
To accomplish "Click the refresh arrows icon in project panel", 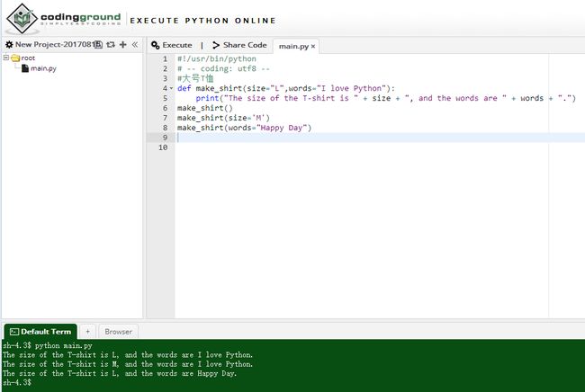I will (111, 45).
